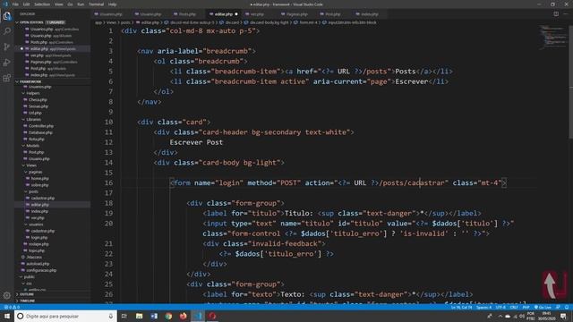The height and width of the screenshot is (322, 573).
Task: Show hidden system tray icons
Action: pyautogui.click(x=500, y=316)
